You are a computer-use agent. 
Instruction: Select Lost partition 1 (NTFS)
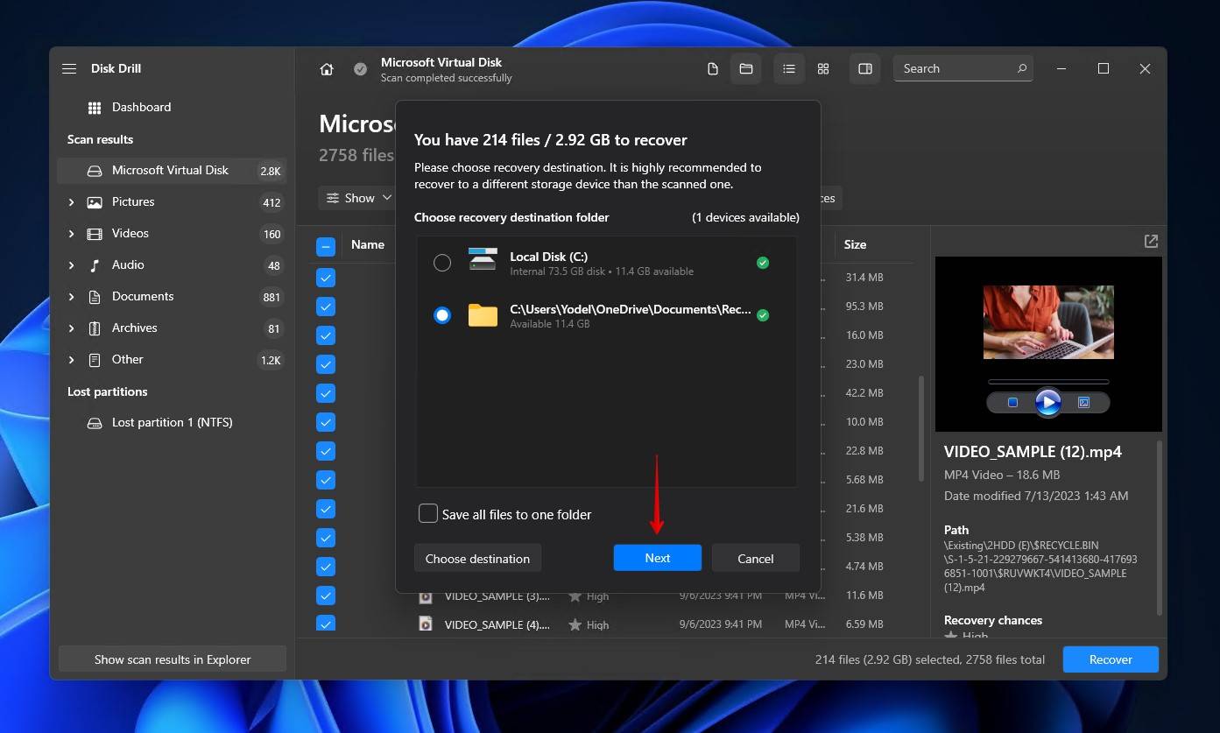[x=172, y=422]
